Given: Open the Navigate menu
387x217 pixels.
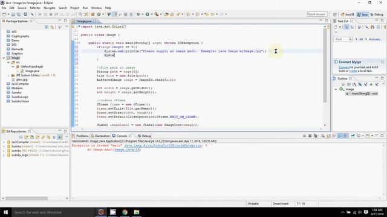Looking at the screenshot, I should click(x=50, y=8).
